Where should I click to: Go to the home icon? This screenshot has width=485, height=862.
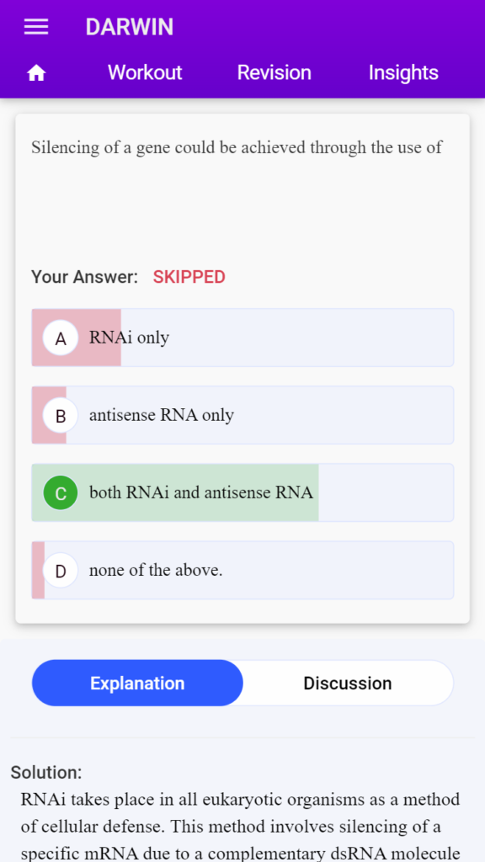[36, 73]
